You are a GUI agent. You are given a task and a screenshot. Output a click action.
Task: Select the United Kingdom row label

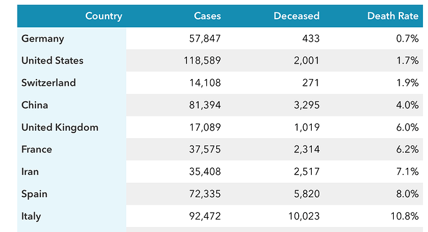[60, 128]
